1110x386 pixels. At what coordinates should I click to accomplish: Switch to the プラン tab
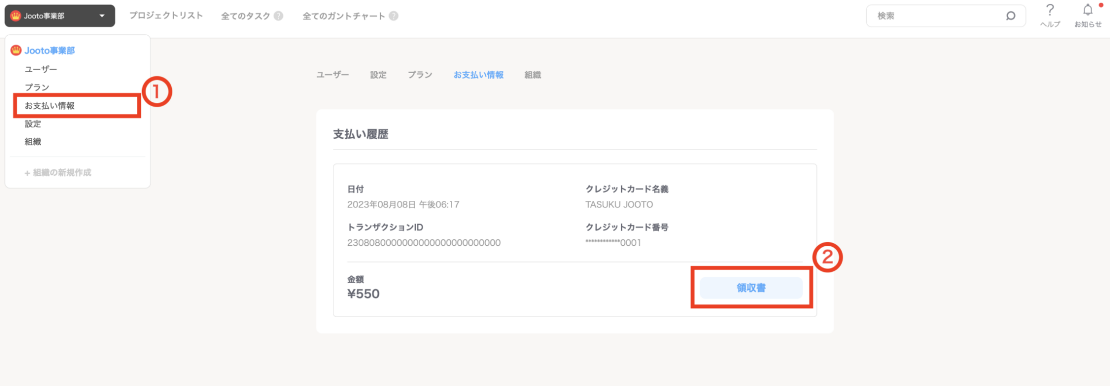tap(420, 75)
